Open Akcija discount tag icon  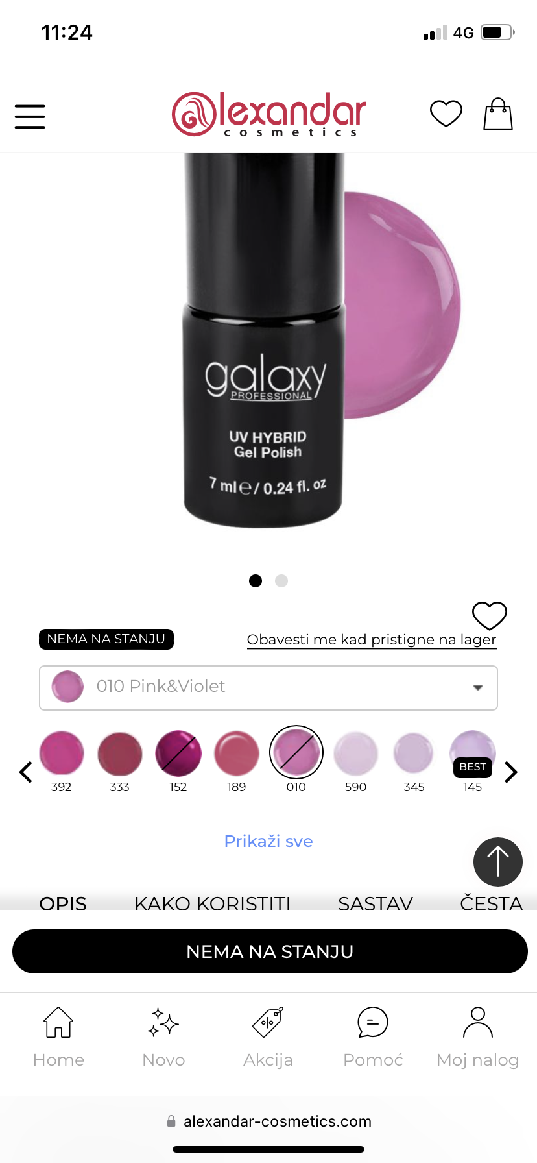[268, 1036]
